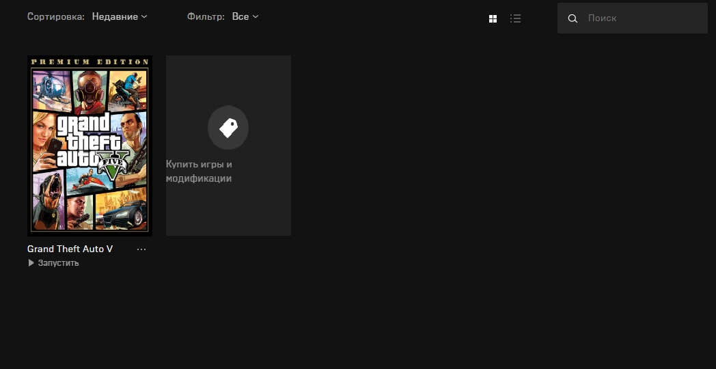The width and height of the screenshot is (716, 369).
Task: Click the Grand Theft Auto V title
Action: tap(70, 249)
